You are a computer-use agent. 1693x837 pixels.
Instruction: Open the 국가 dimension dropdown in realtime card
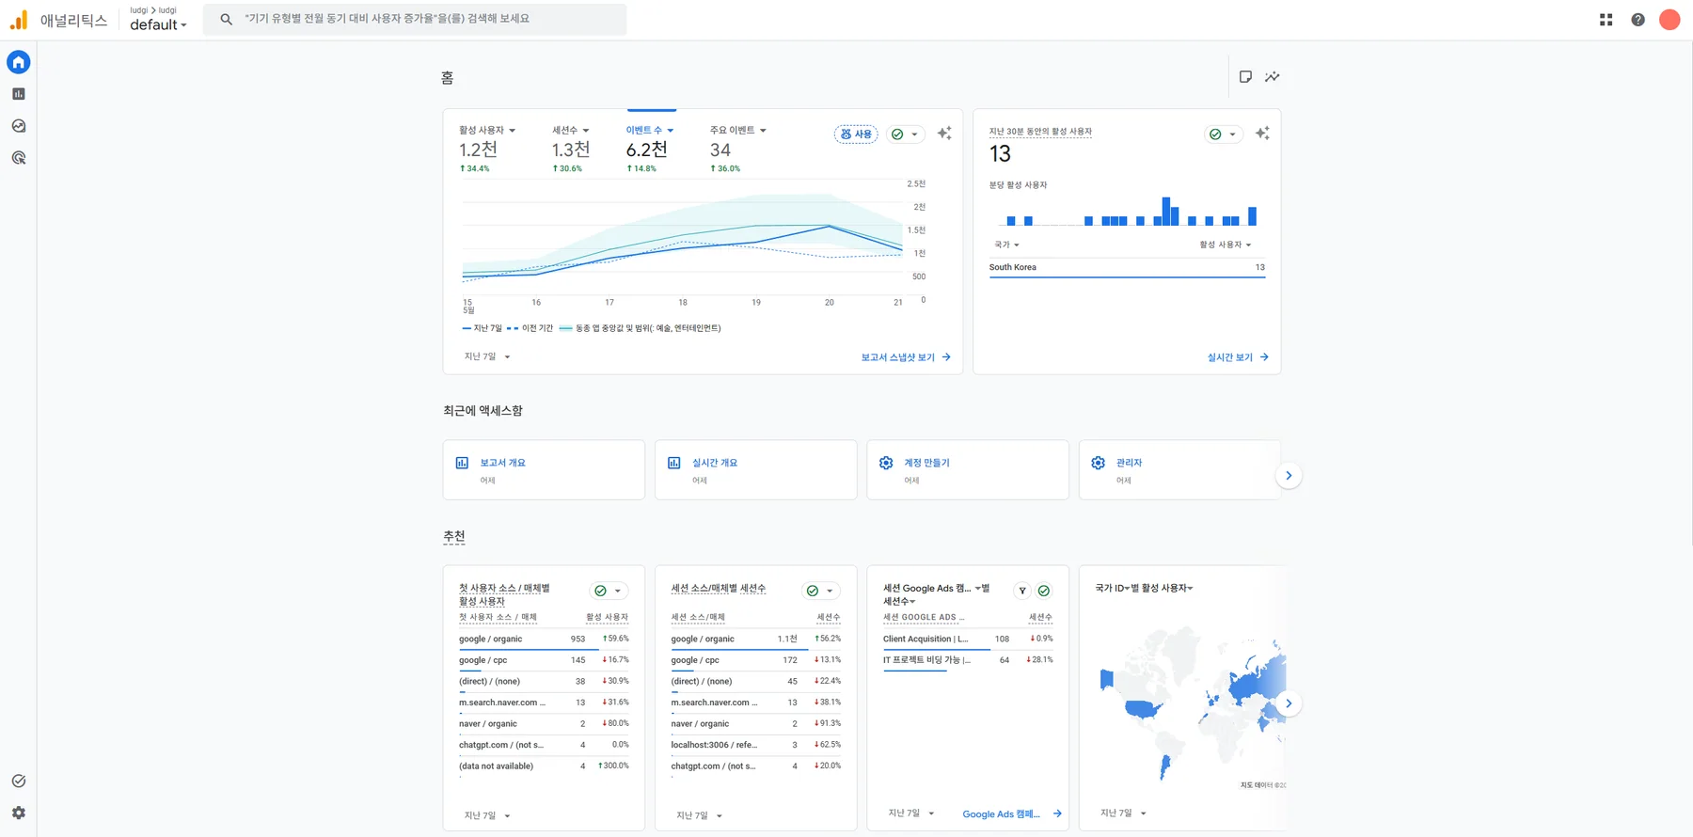click(1006, 245)
